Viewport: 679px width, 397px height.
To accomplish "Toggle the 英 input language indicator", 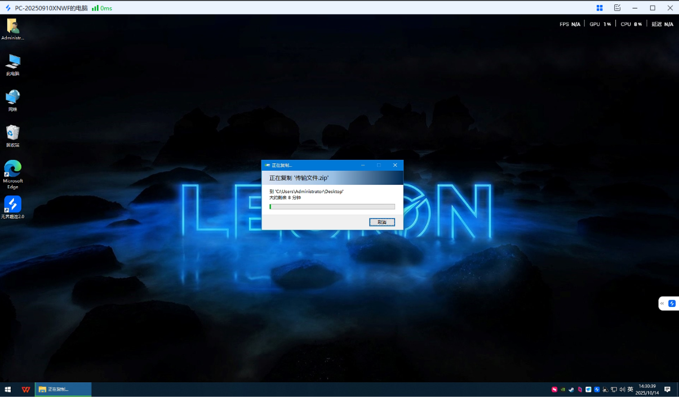I will point(630,389).
